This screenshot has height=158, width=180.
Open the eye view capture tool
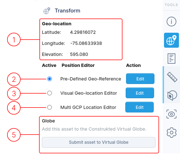171,114
